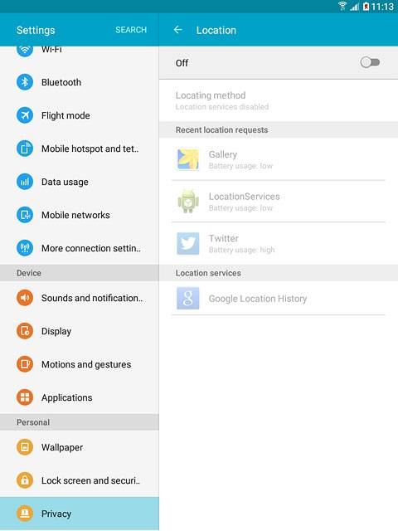Tap the Wi-Fi signal status bar icon
Screen dimensions: 398x531
click(x=342, y=6)
